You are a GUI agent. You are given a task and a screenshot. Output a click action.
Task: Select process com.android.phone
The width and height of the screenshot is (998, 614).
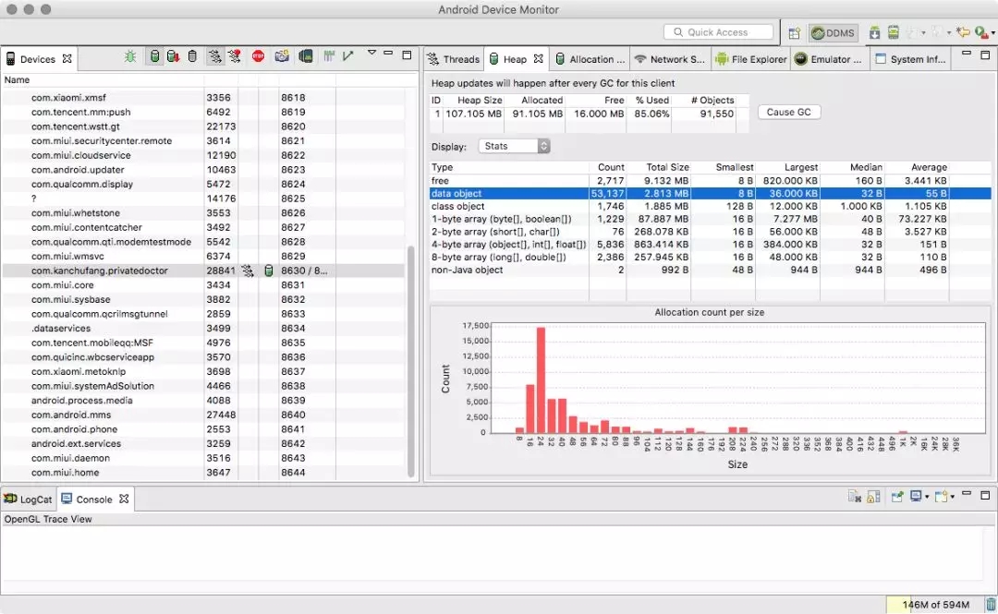tap(203, 429)
